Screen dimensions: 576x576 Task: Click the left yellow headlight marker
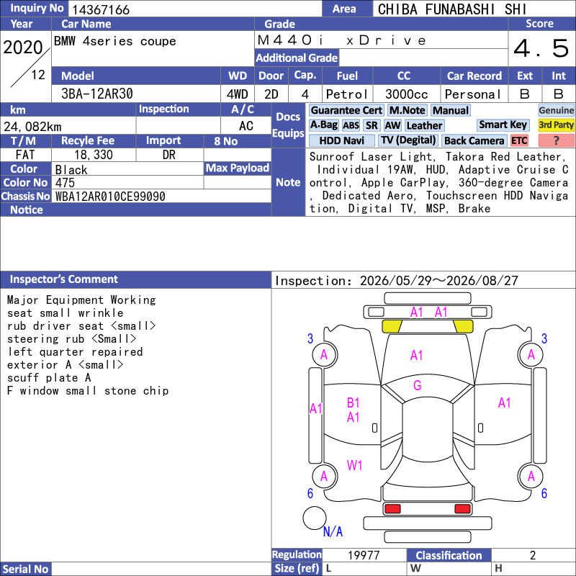[x=392, y=326]
